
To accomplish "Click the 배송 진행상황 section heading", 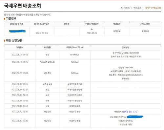I will point(14,40).
